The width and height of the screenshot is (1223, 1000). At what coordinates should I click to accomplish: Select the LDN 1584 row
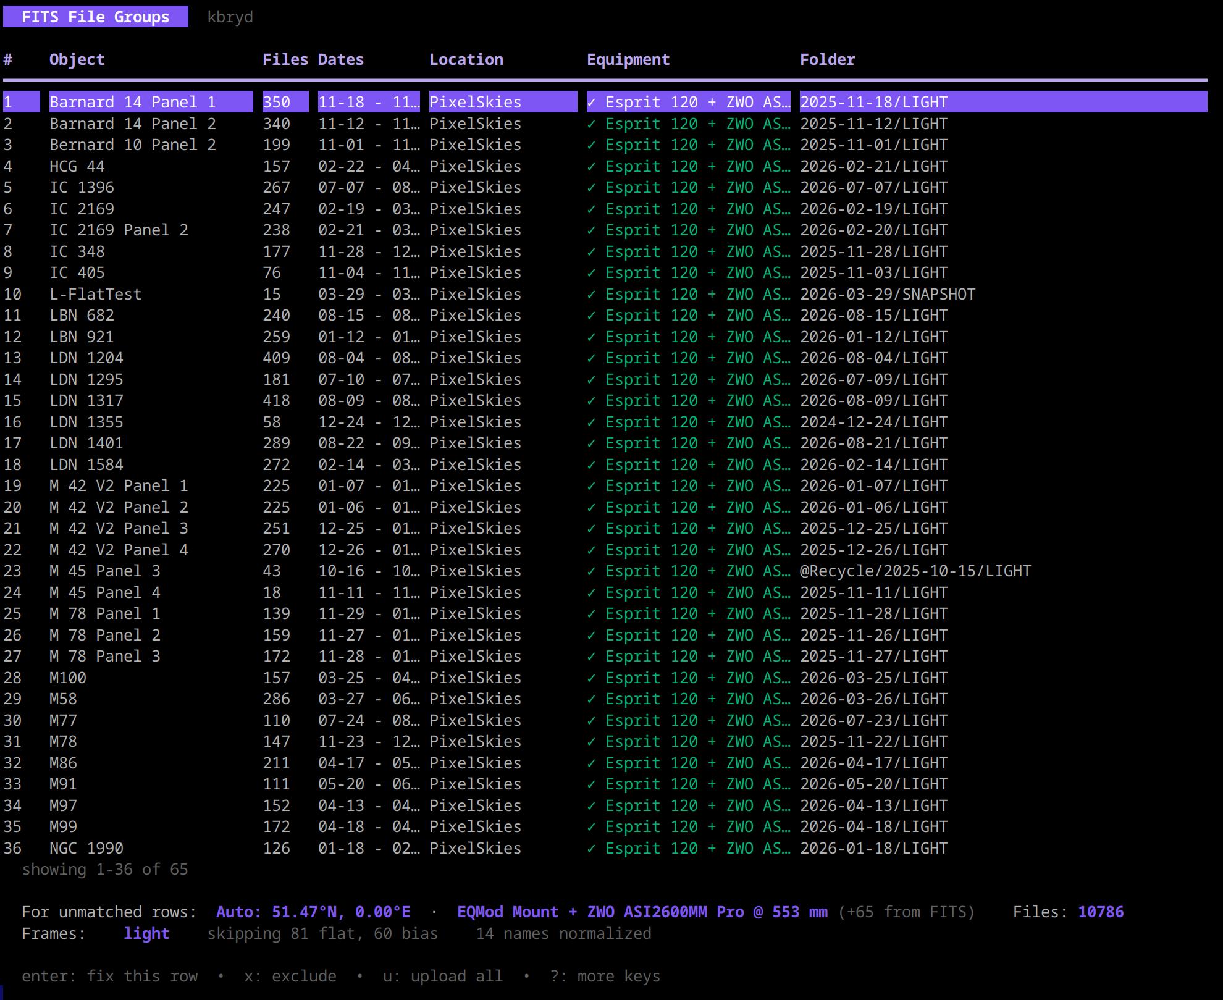(x=605, y=464)
